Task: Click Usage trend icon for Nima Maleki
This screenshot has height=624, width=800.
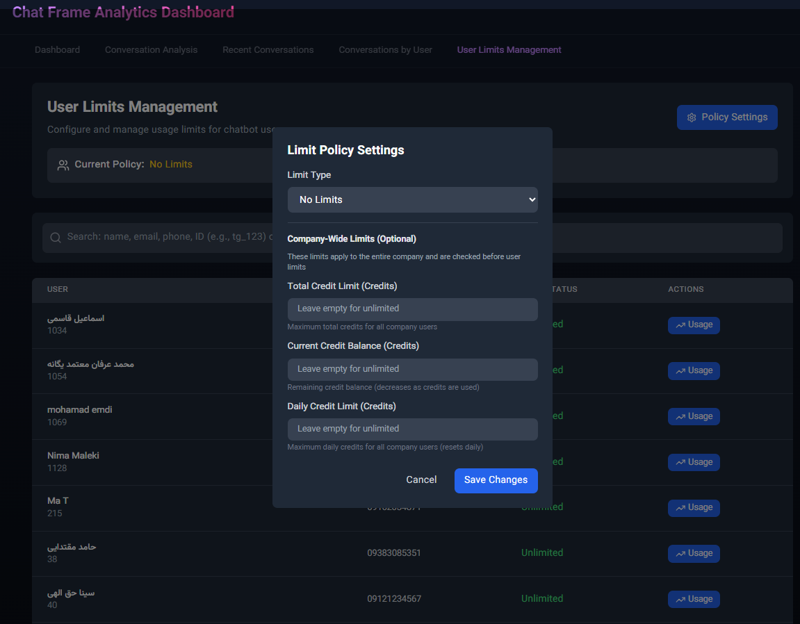Action: click(680, 463)
